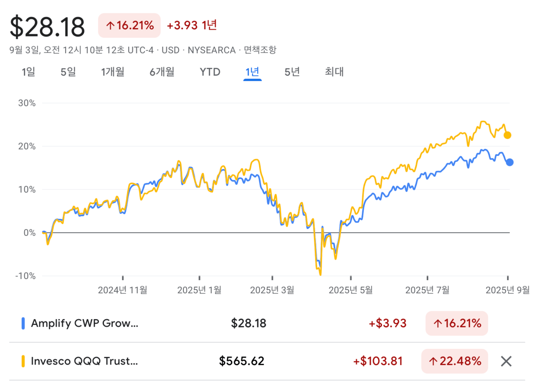Select the 1개월 range tab

point(113,72)
